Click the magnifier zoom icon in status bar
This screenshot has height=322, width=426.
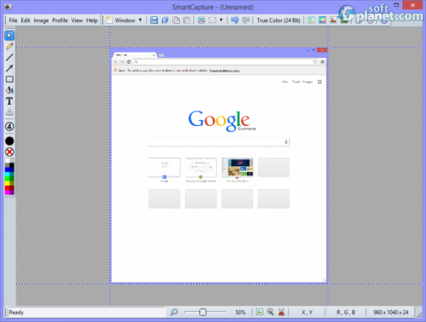click(174, 313)
